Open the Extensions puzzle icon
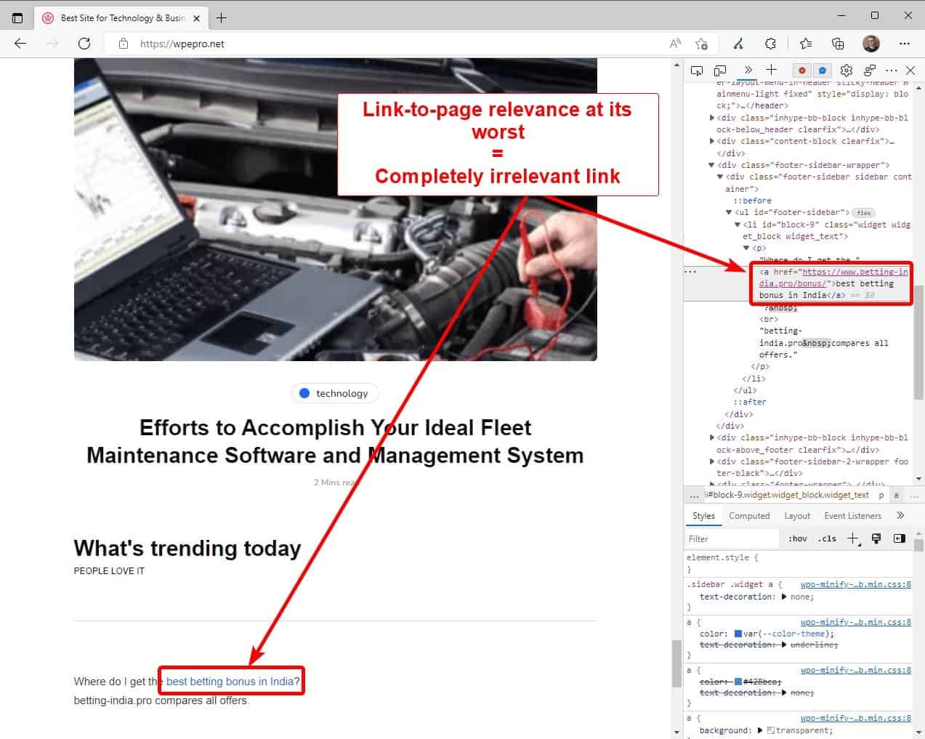 point(770,44)
